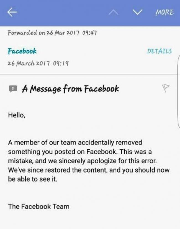Select the Facebook sender name
This screenshot has height=229, width=180.
coord(22,51)
